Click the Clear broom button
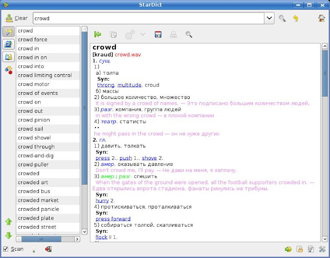 pyautogui.click(x=16, y=18)
